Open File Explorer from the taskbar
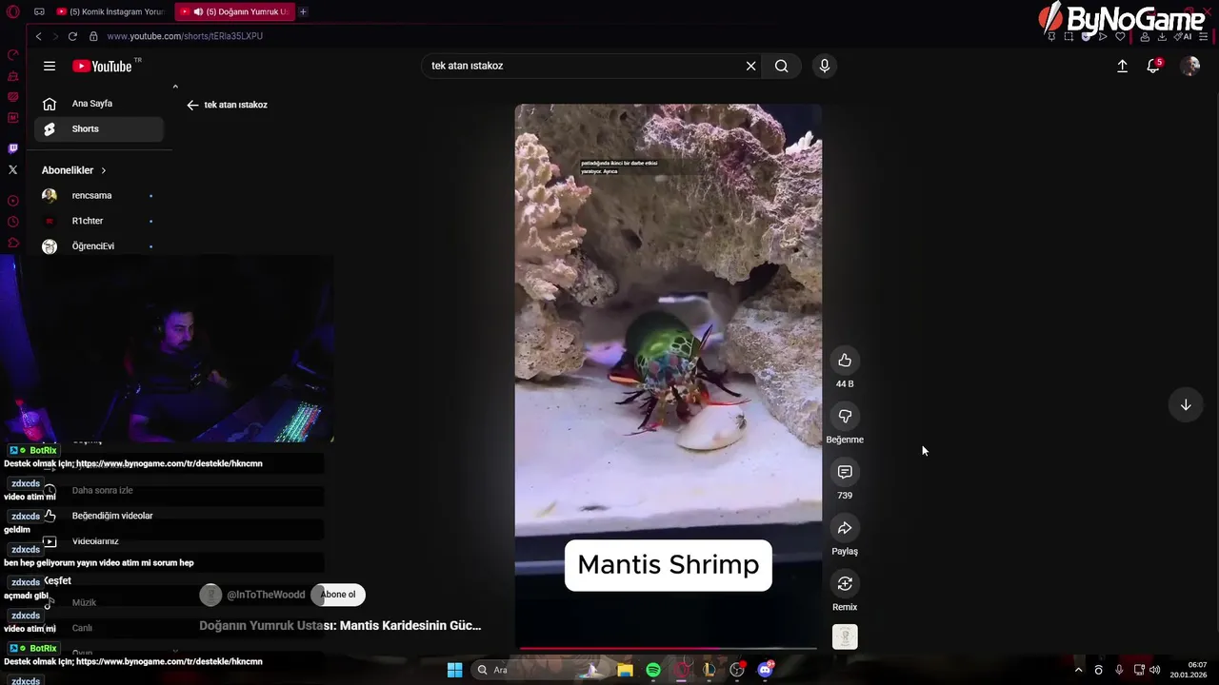Screen dimensions: 1219x685 pos(625,670)
